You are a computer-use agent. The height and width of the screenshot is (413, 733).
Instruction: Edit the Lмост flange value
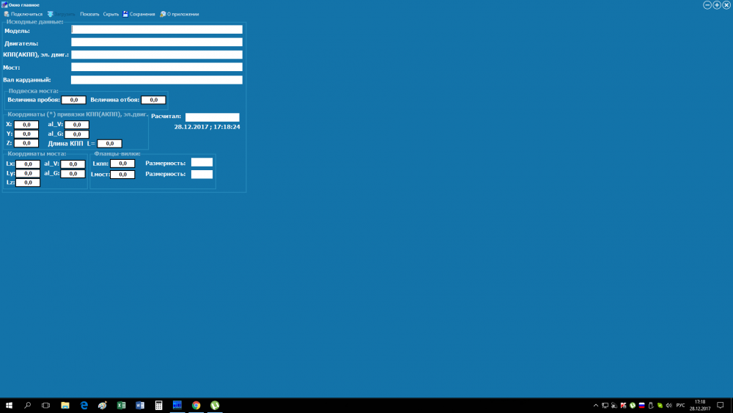click(x=122, y=175)
